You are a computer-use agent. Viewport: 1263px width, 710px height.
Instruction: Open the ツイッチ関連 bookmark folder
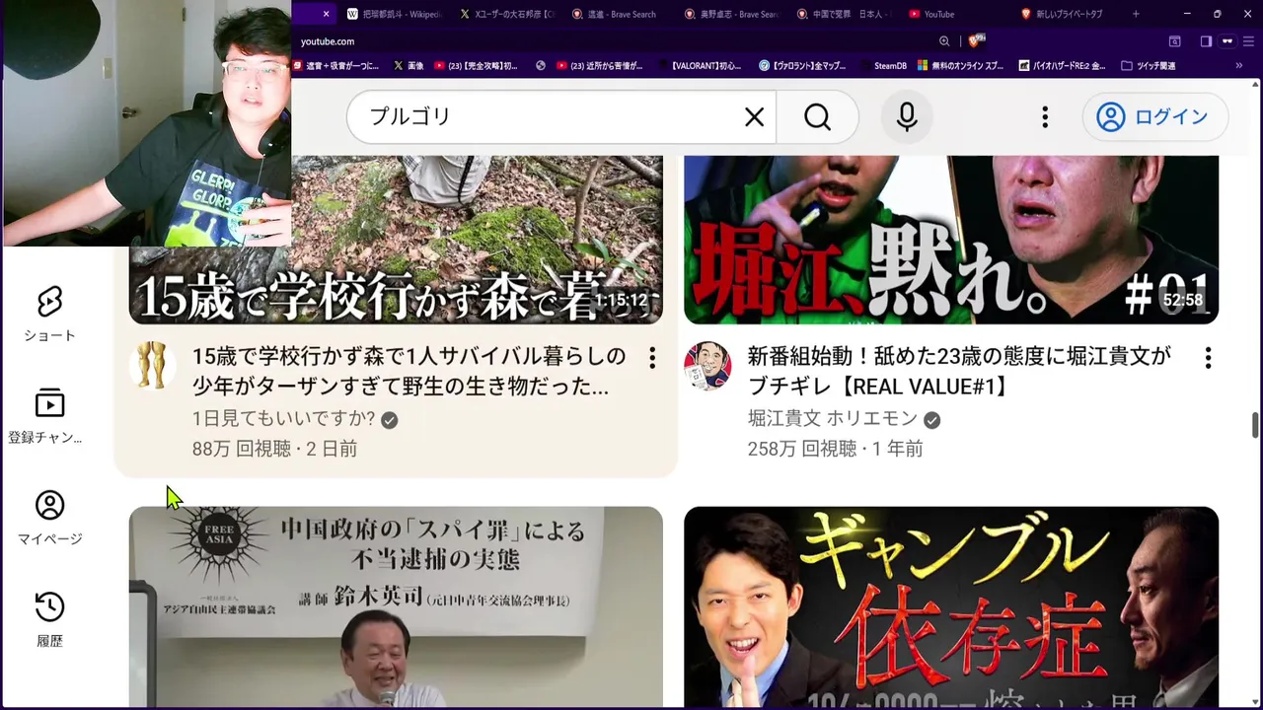(x=1149, y=66)
